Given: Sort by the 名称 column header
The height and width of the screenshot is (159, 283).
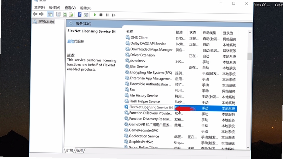Looking at the screenshot, I should pos(129,31).
